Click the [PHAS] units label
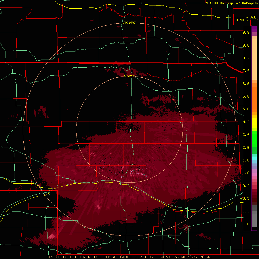The width and height of the screenshot is (259, 259). tap(243, 20)
